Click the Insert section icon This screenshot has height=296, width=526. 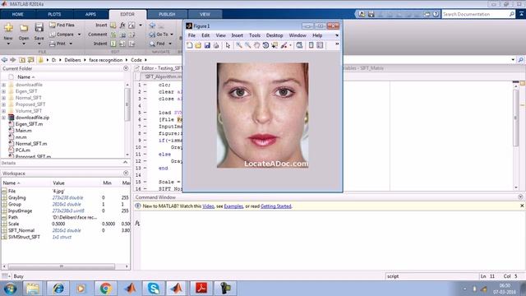(x=113, y=25)
